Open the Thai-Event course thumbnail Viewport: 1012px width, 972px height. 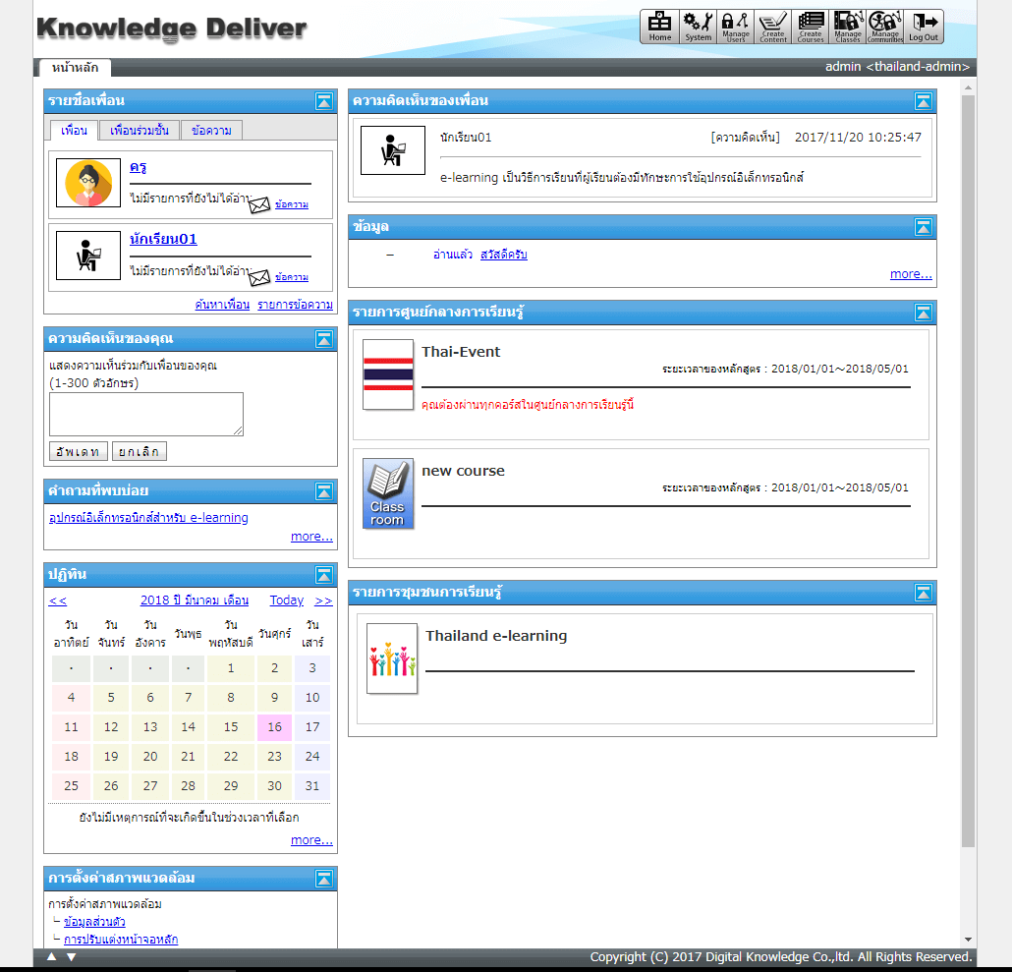pos(388,374)
